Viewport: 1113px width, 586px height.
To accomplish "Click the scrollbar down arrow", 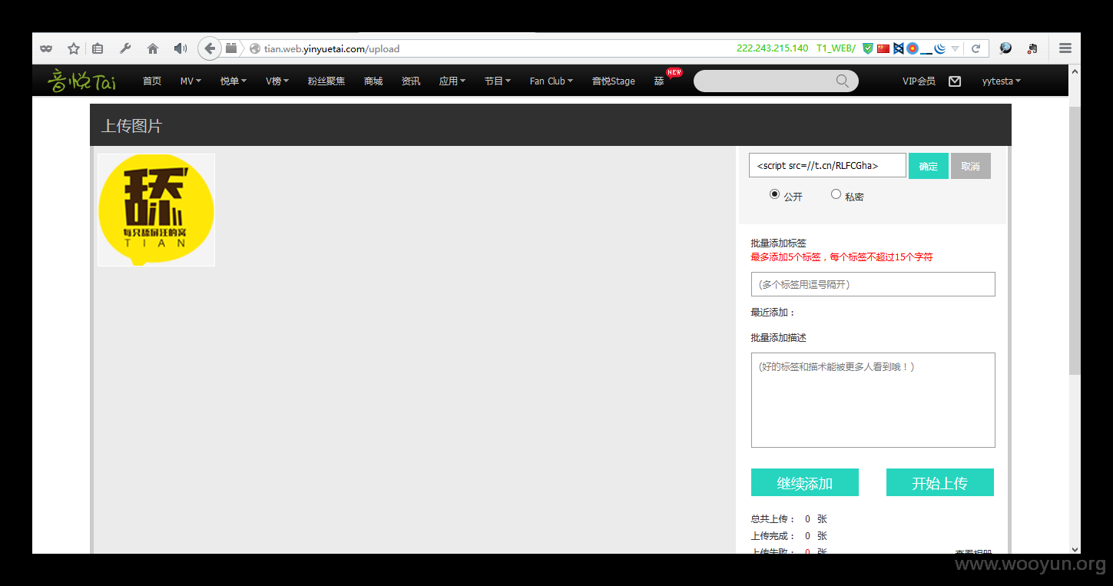I will (x=1075, y=549).
